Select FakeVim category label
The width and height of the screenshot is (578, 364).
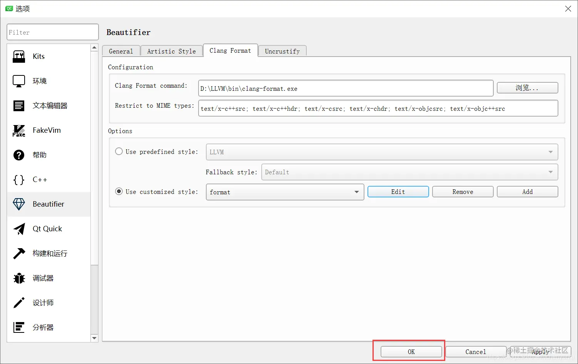pyautogui.click(x=47, y=130)
